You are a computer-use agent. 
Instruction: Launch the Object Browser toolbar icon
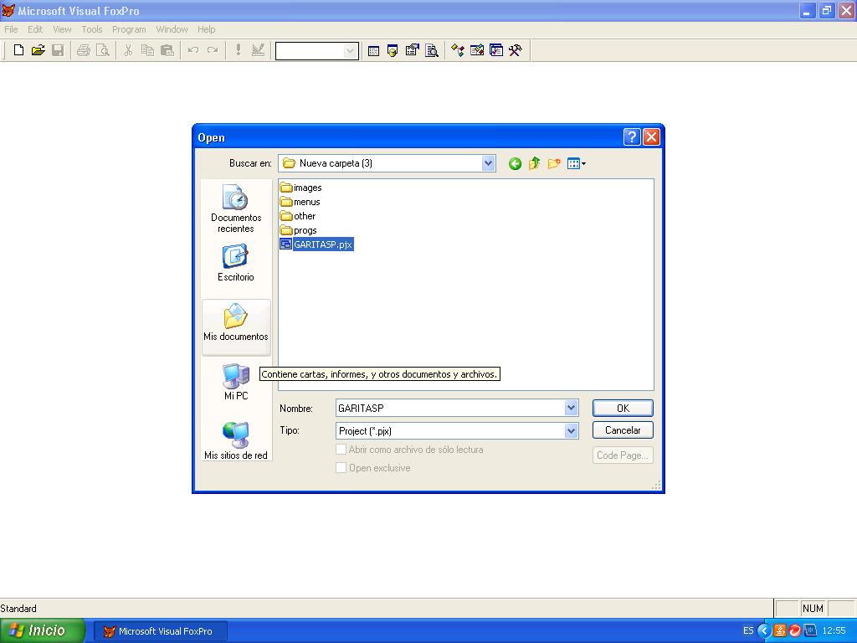[476, 51]
